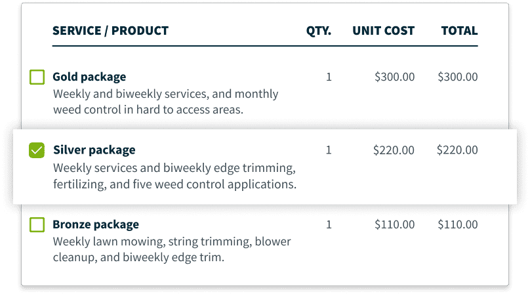Click the Silver package title
530x294 pixels.
pos(94,150)
